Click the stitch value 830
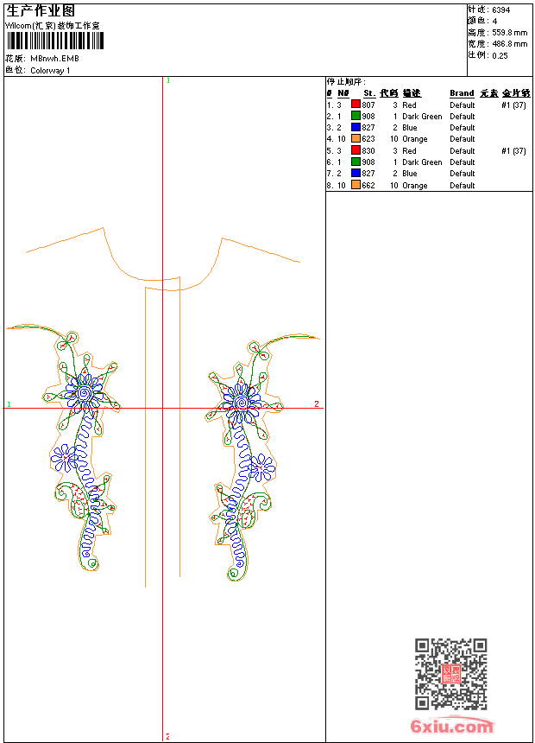Viewport: 535px width, 743px height. point(368,150)
